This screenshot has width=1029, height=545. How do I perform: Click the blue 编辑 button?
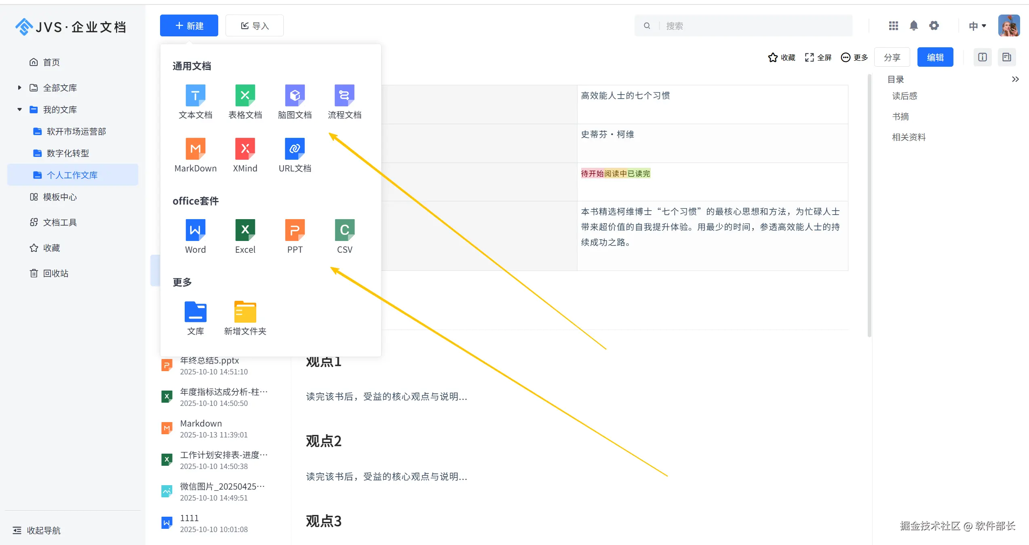coord(935,57)
